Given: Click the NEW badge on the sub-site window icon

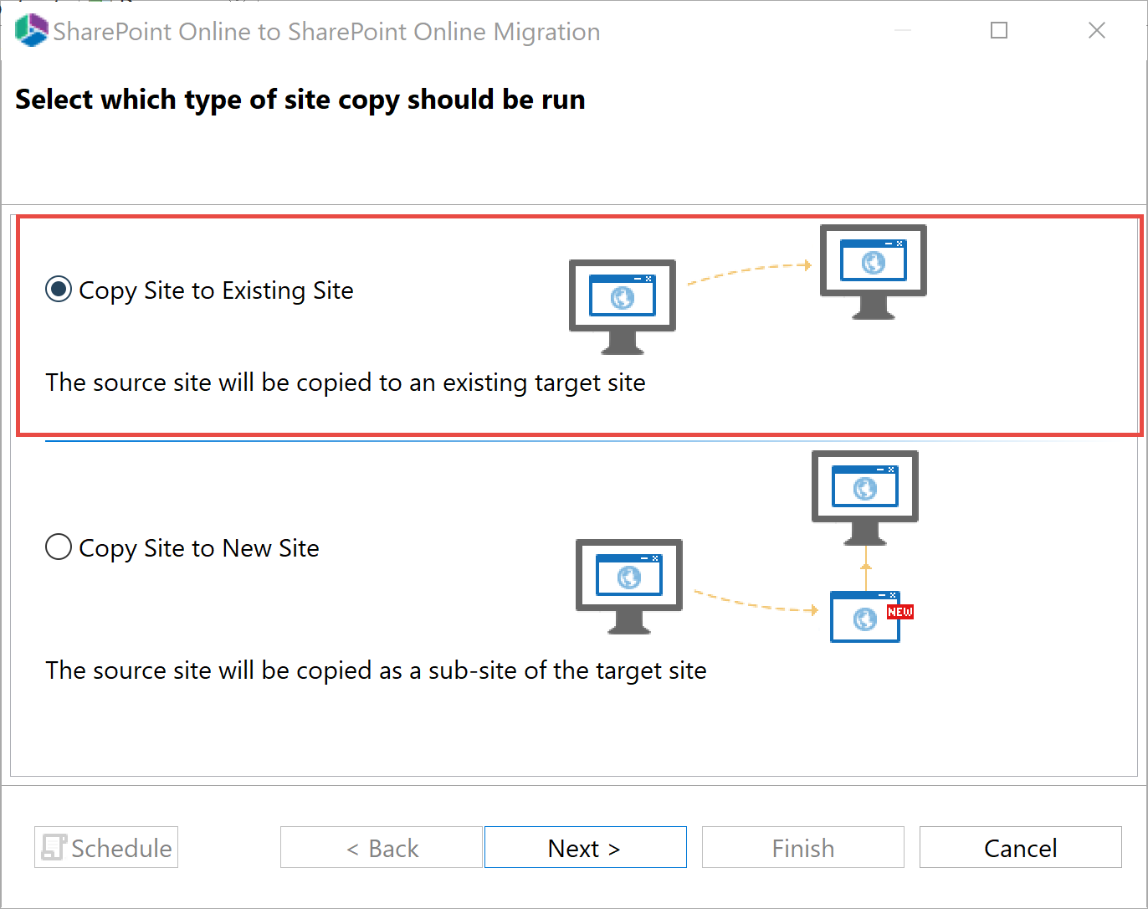Looking at the screenshot, I should pos(899,612).
